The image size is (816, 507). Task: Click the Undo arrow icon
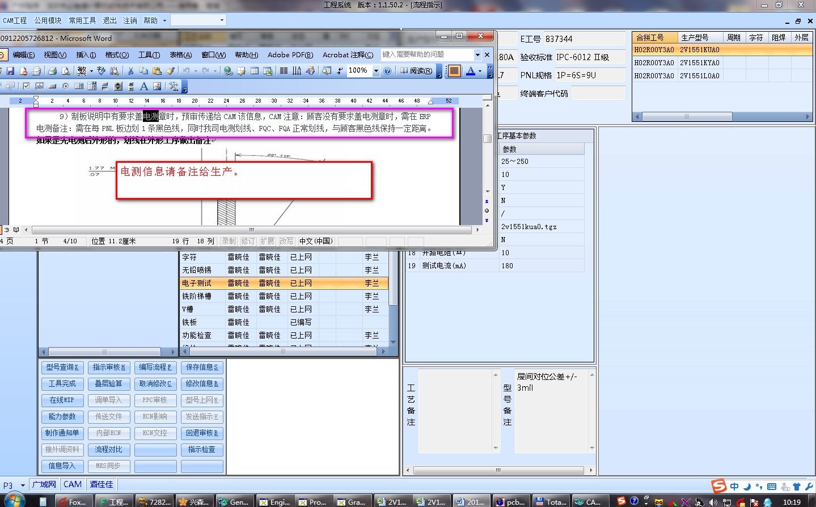(x=186, y=71)
